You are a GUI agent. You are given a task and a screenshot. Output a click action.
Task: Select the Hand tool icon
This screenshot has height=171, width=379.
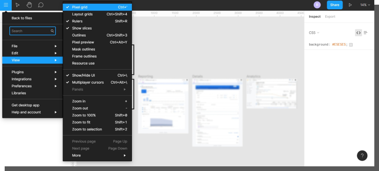pyautogui.click(x=29, y=5)
